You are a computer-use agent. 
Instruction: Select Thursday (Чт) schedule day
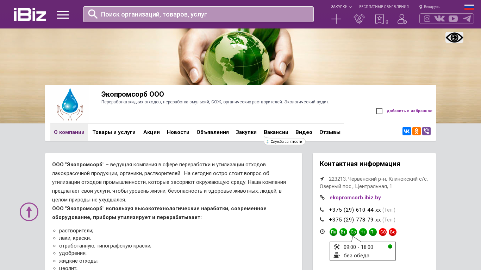click(363, 232)
